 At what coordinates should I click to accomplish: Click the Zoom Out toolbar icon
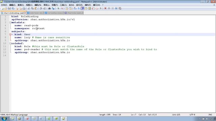62,8
